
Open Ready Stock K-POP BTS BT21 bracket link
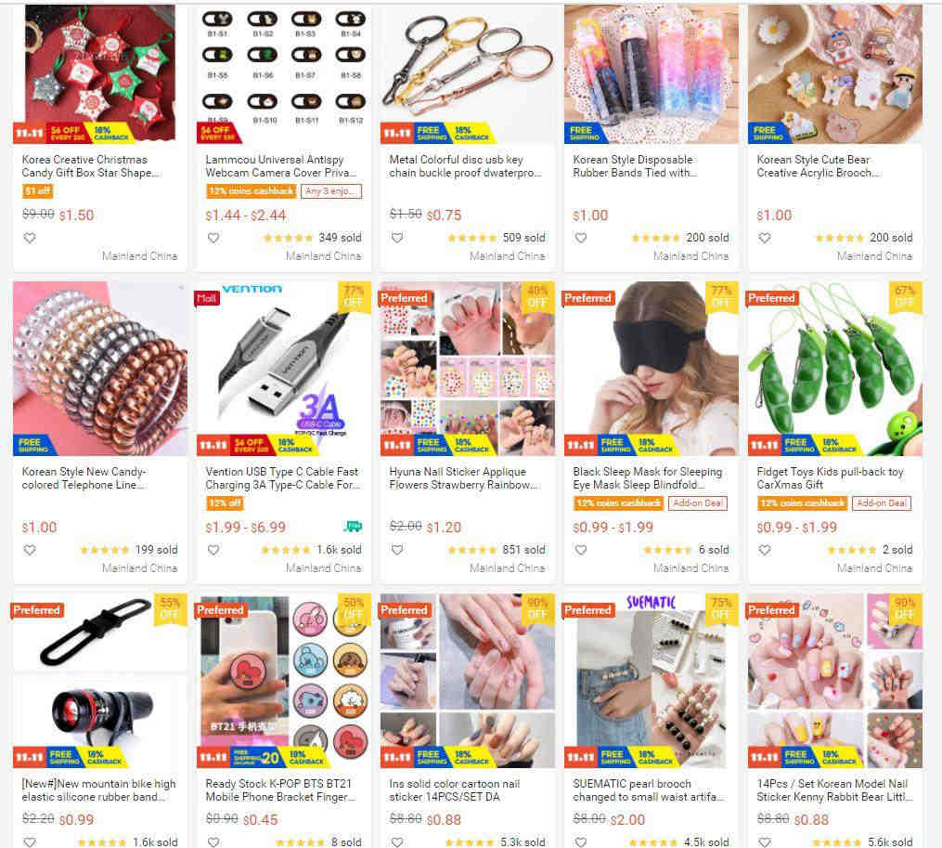pos(280,790)
